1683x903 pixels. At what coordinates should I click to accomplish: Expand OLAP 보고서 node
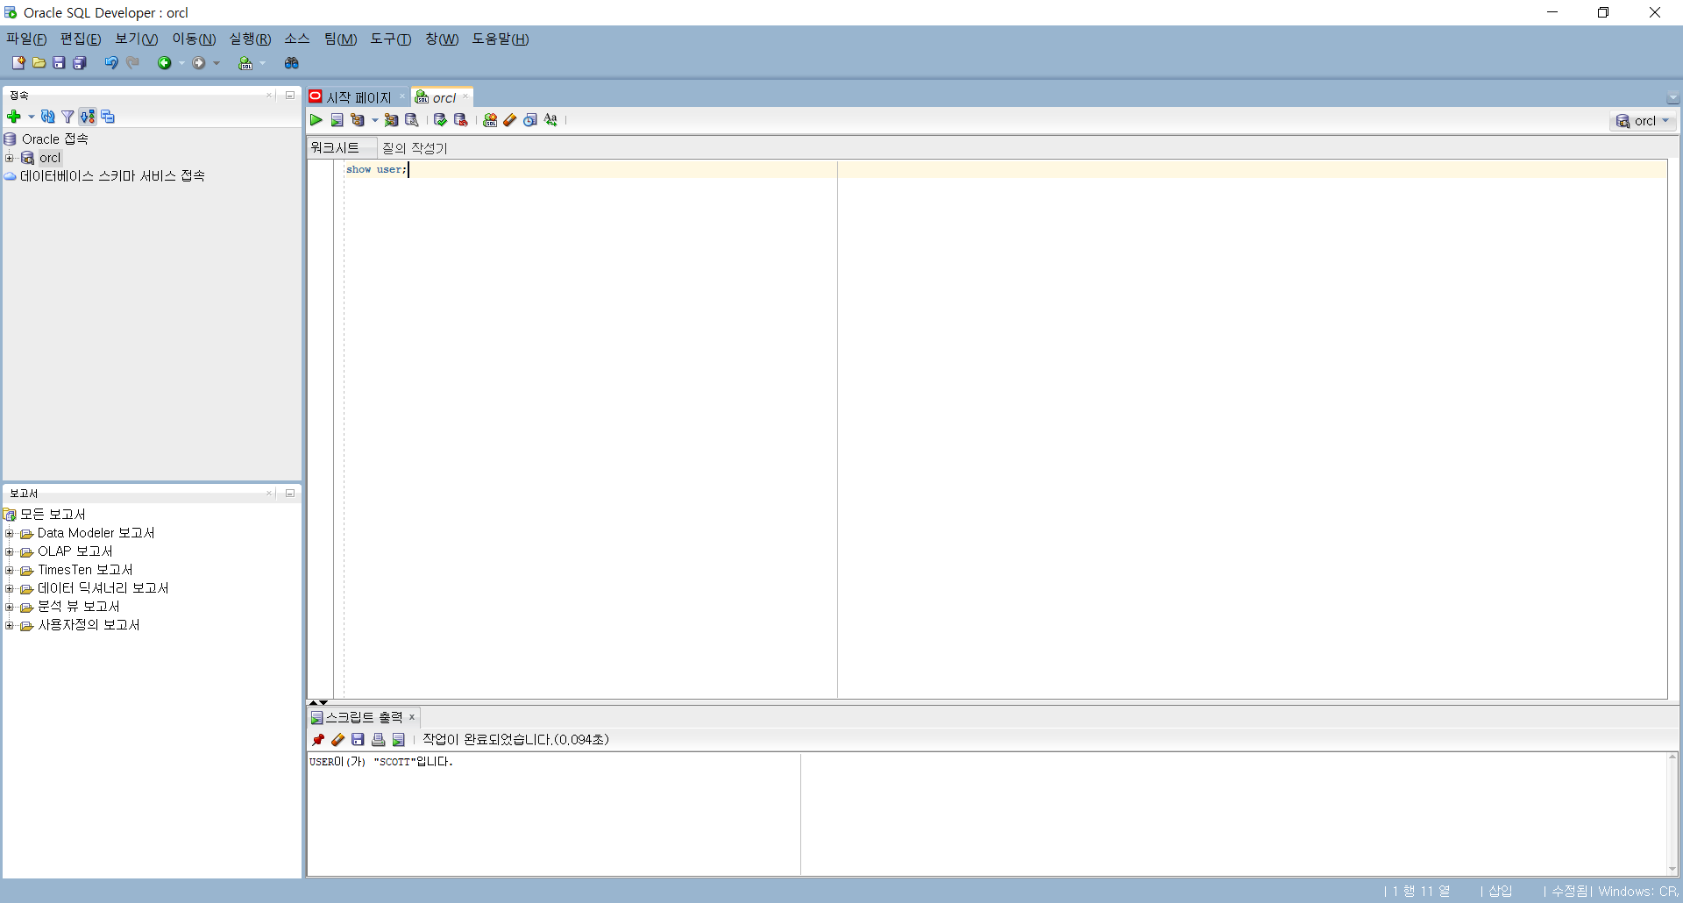[10, 551]
